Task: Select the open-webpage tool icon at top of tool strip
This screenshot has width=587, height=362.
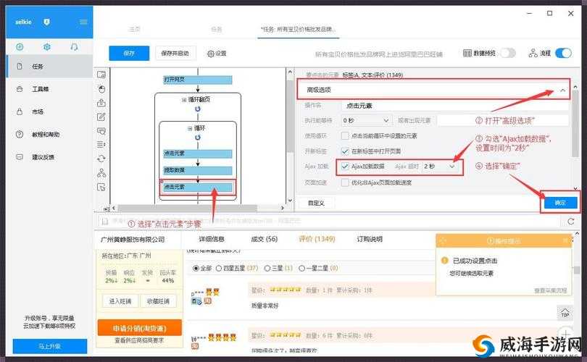Action: [101, 75]
